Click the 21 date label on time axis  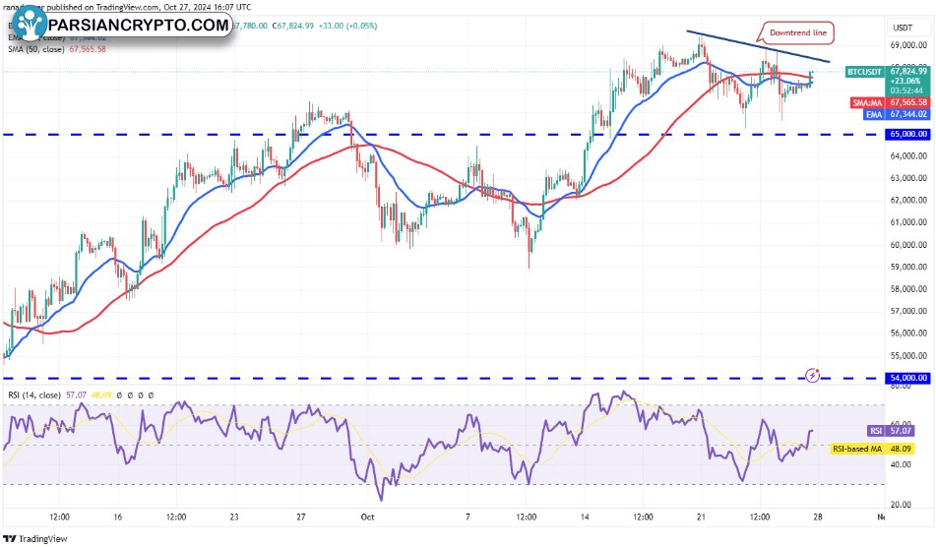tap(701, 517)
